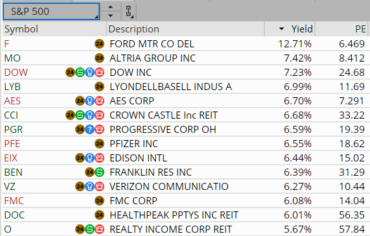The image size is (370, 236).
Task: Select the MO ticker symbol
Action: (12, 58)
